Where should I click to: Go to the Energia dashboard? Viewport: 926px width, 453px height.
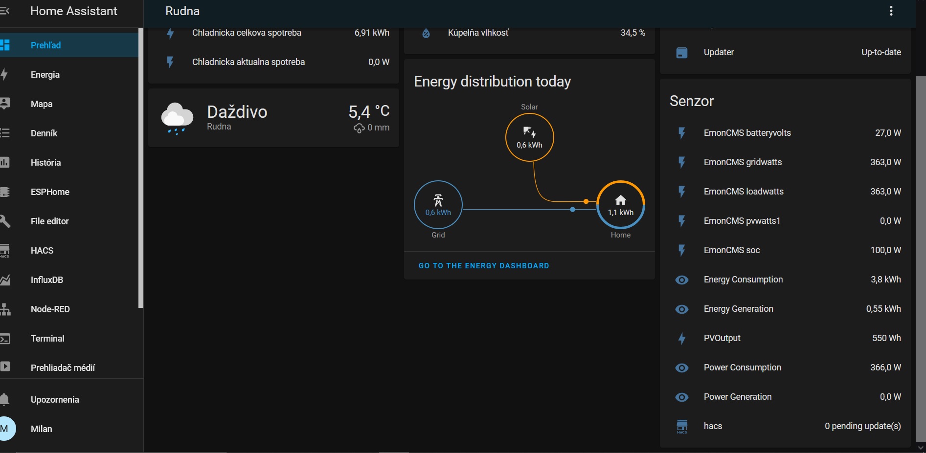(69, 74)
